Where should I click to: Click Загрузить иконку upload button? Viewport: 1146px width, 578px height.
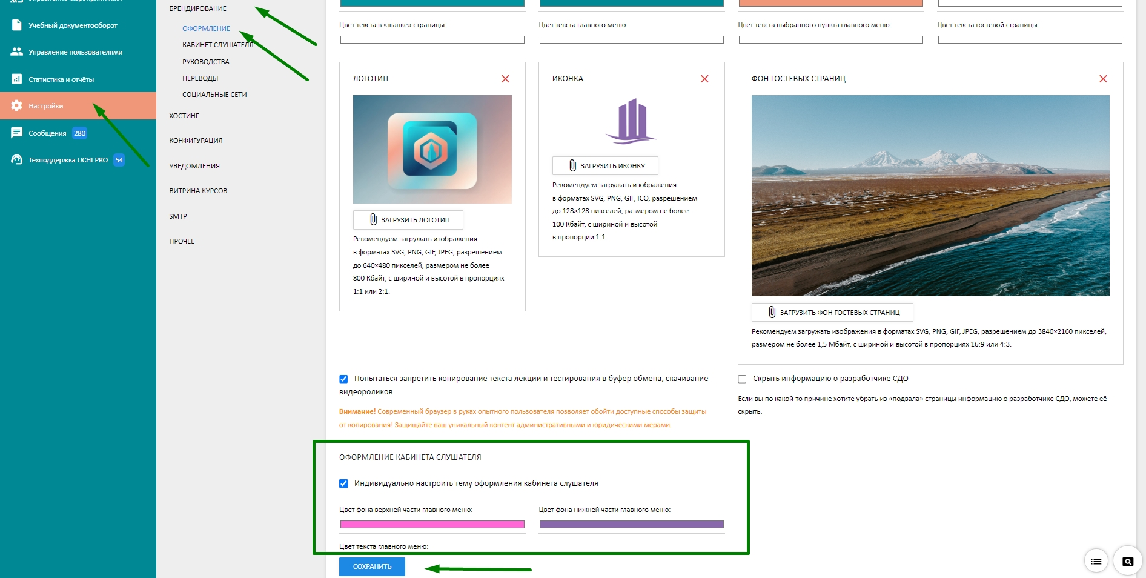[605, 166]
